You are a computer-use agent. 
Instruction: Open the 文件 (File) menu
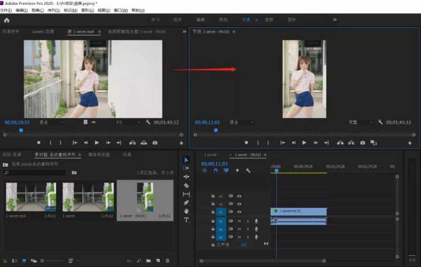[x=6, y=10]
